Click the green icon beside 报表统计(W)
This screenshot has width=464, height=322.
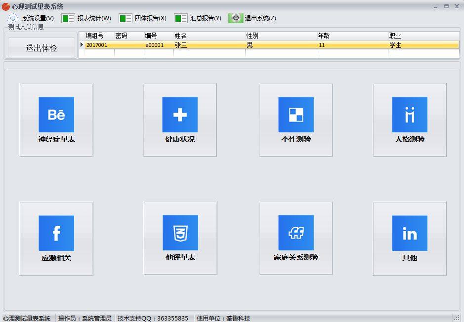pos(68,18)
